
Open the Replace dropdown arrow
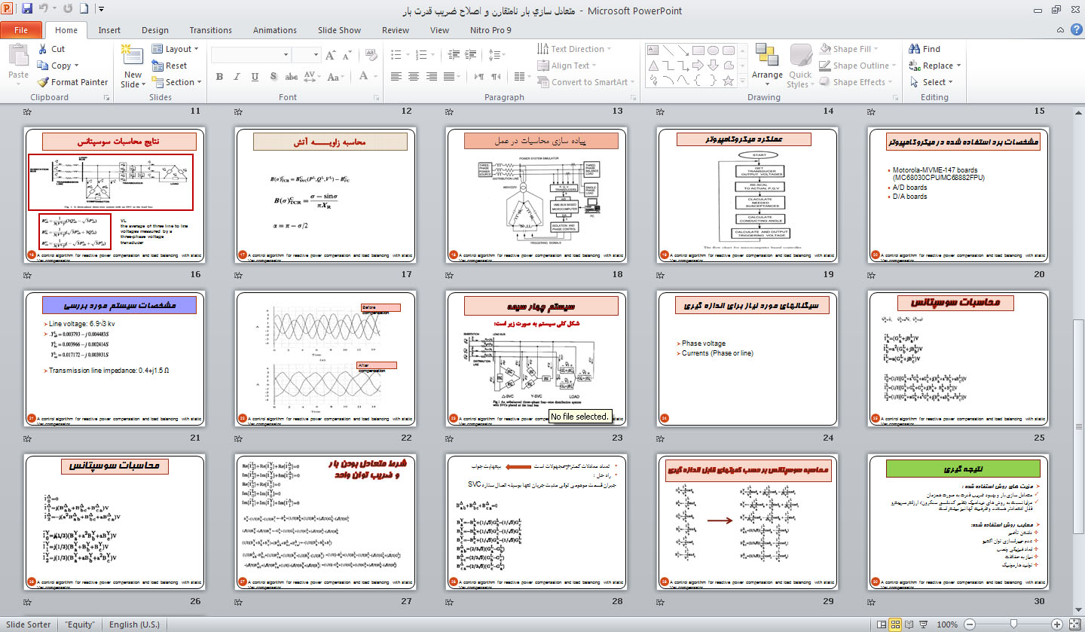[958, 66]
